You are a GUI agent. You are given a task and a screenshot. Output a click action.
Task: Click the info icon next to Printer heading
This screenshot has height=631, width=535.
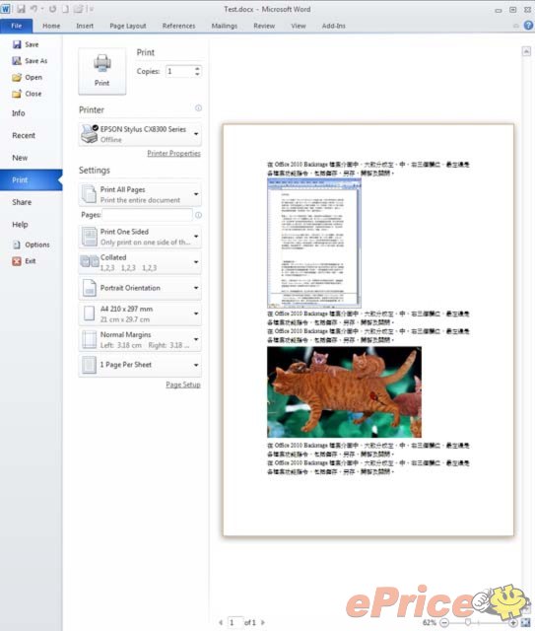click(x=198, y=107)
